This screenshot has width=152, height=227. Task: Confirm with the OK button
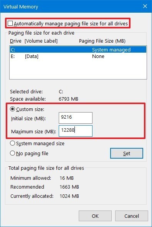click(95, 216)
